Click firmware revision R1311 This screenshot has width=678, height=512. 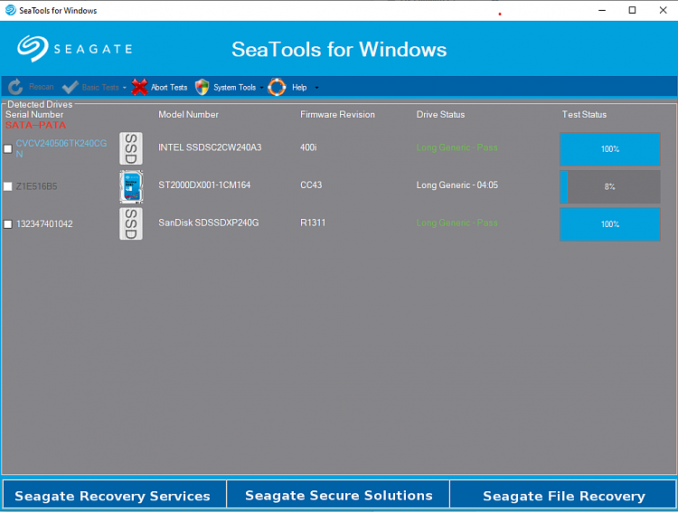[x=313, y=223]
